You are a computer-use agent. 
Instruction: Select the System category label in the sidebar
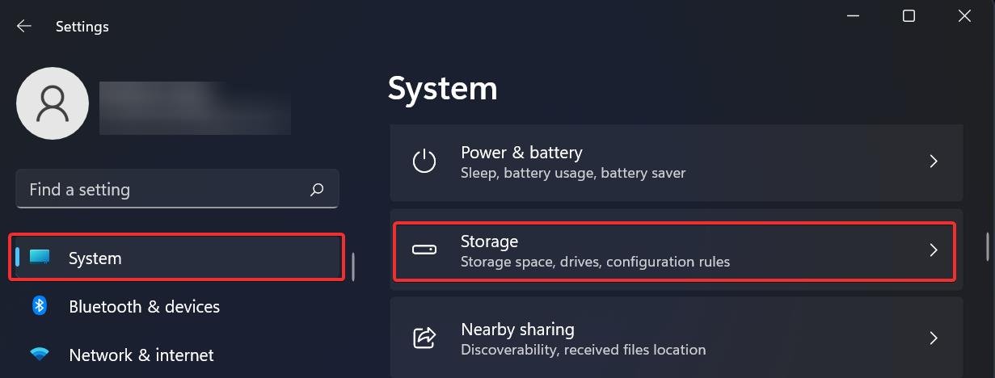[95, 258]
